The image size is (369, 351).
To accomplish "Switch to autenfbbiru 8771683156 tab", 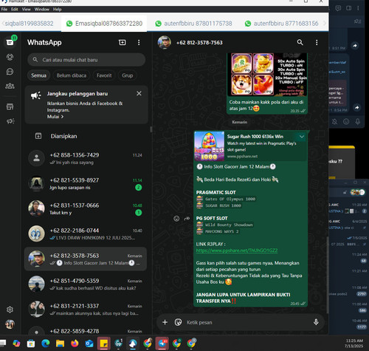I will tap(282, 24).
